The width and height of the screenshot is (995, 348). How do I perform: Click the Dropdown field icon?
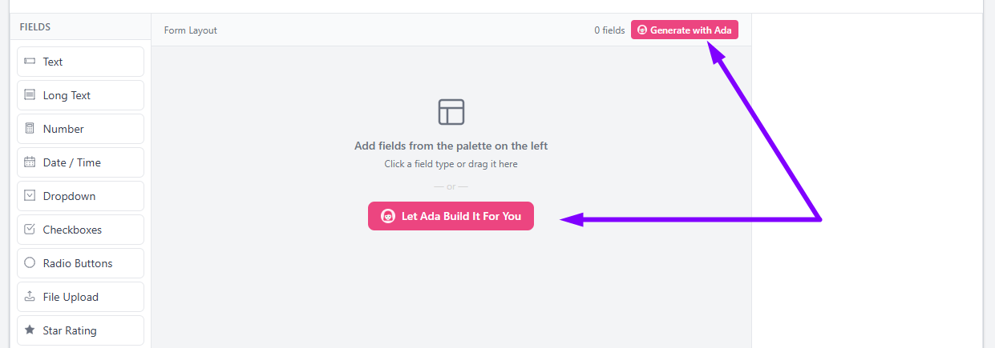click(30, 196)
